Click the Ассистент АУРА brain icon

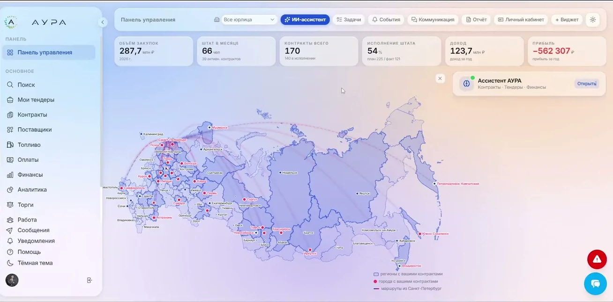click(x=466, y=84)
